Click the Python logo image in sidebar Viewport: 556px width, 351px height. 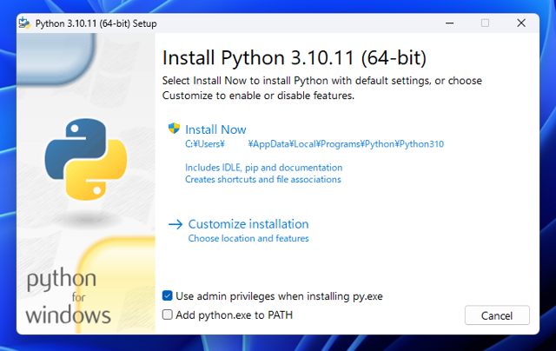pos(86,159)
